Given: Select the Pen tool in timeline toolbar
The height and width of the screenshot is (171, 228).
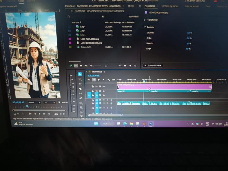Looking at the screenshot, I should click(x=81, y=98).
